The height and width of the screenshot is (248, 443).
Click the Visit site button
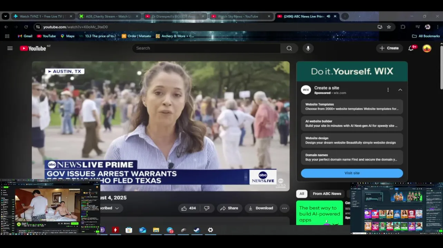click(x=352, y=173)
